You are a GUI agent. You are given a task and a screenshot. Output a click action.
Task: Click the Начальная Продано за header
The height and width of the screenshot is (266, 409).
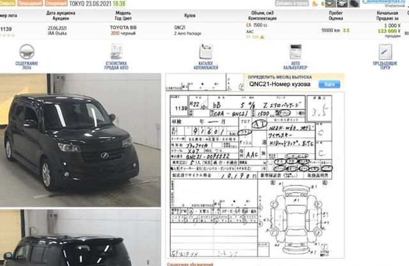click(387, 15)
